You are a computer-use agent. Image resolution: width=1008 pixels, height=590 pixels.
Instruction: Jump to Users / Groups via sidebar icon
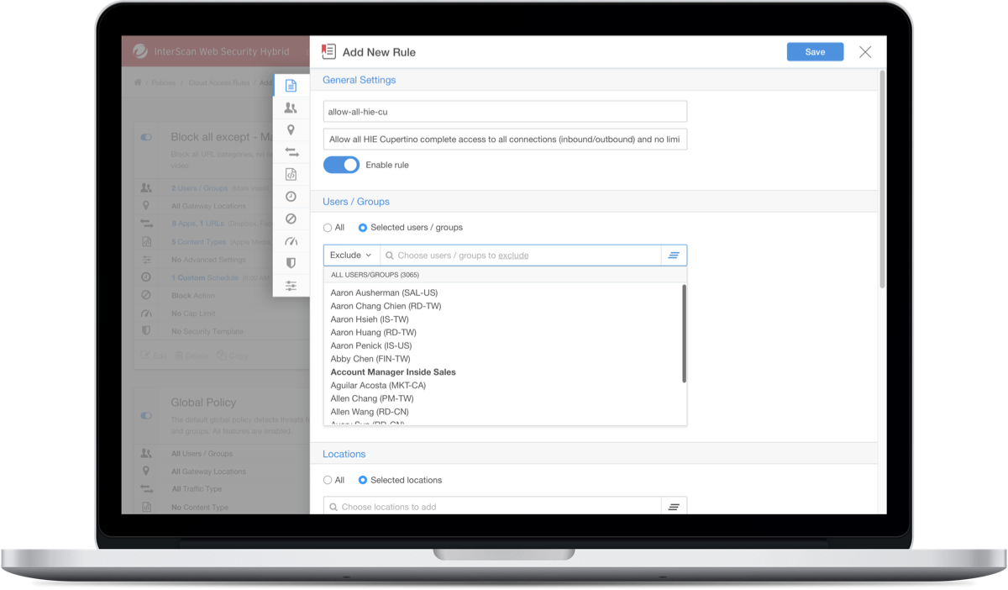pyautogui.click(x=291, y=108)
